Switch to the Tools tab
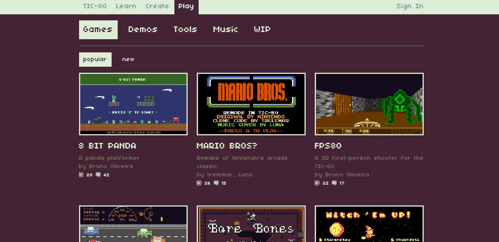The image size is (499, 242). point(185,29)
